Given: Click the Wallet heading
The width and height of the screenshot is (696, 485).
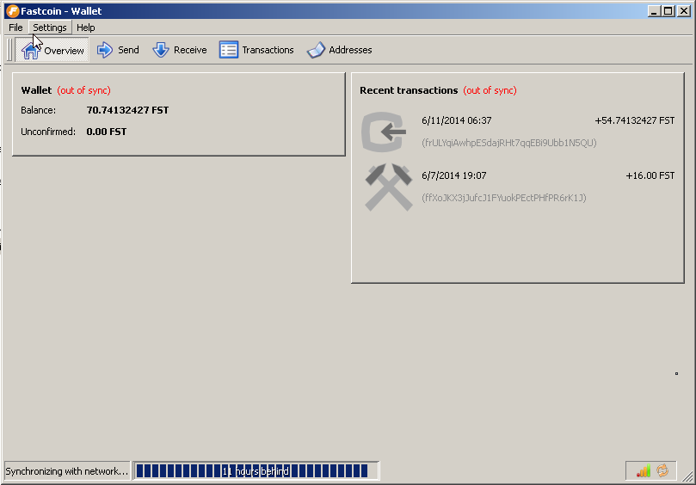Looking at the screenshot, I should (x=36, y=90).
